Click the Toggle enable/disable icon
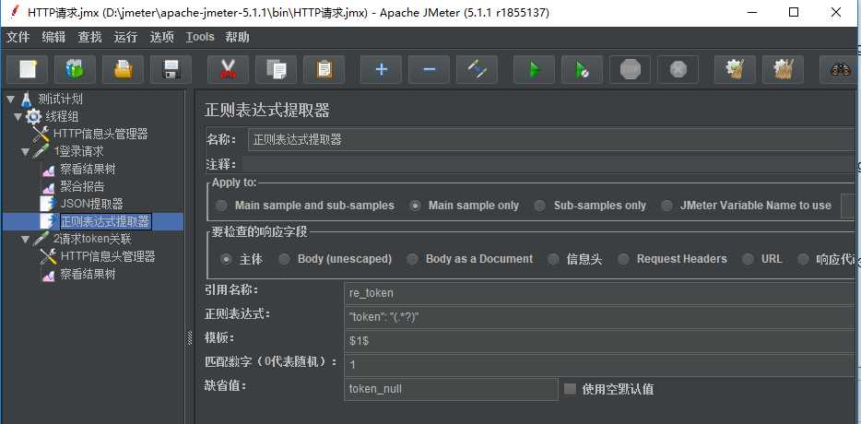The image size is (861, 424). point(477,70)
